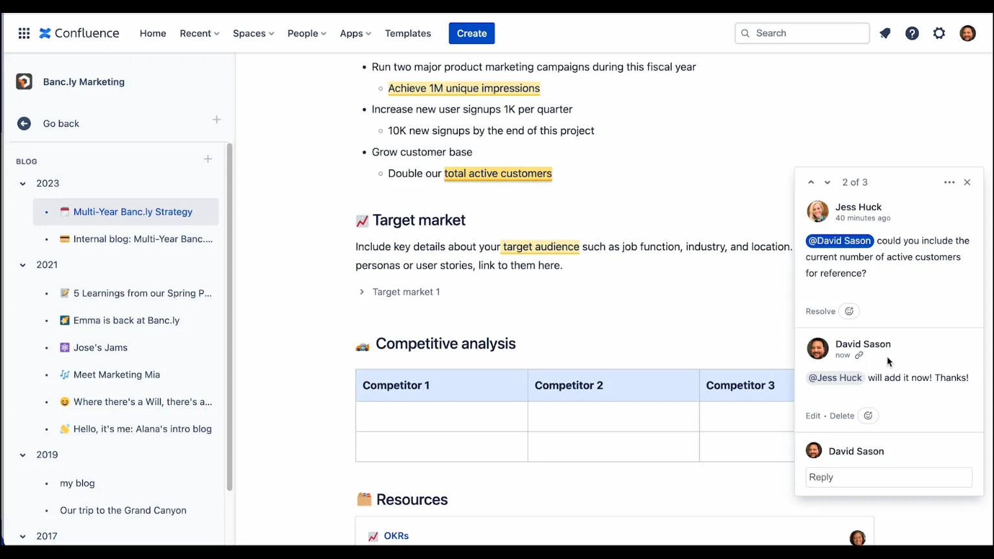Click the Banc.ly Marketing space logo

coord(24,82)
